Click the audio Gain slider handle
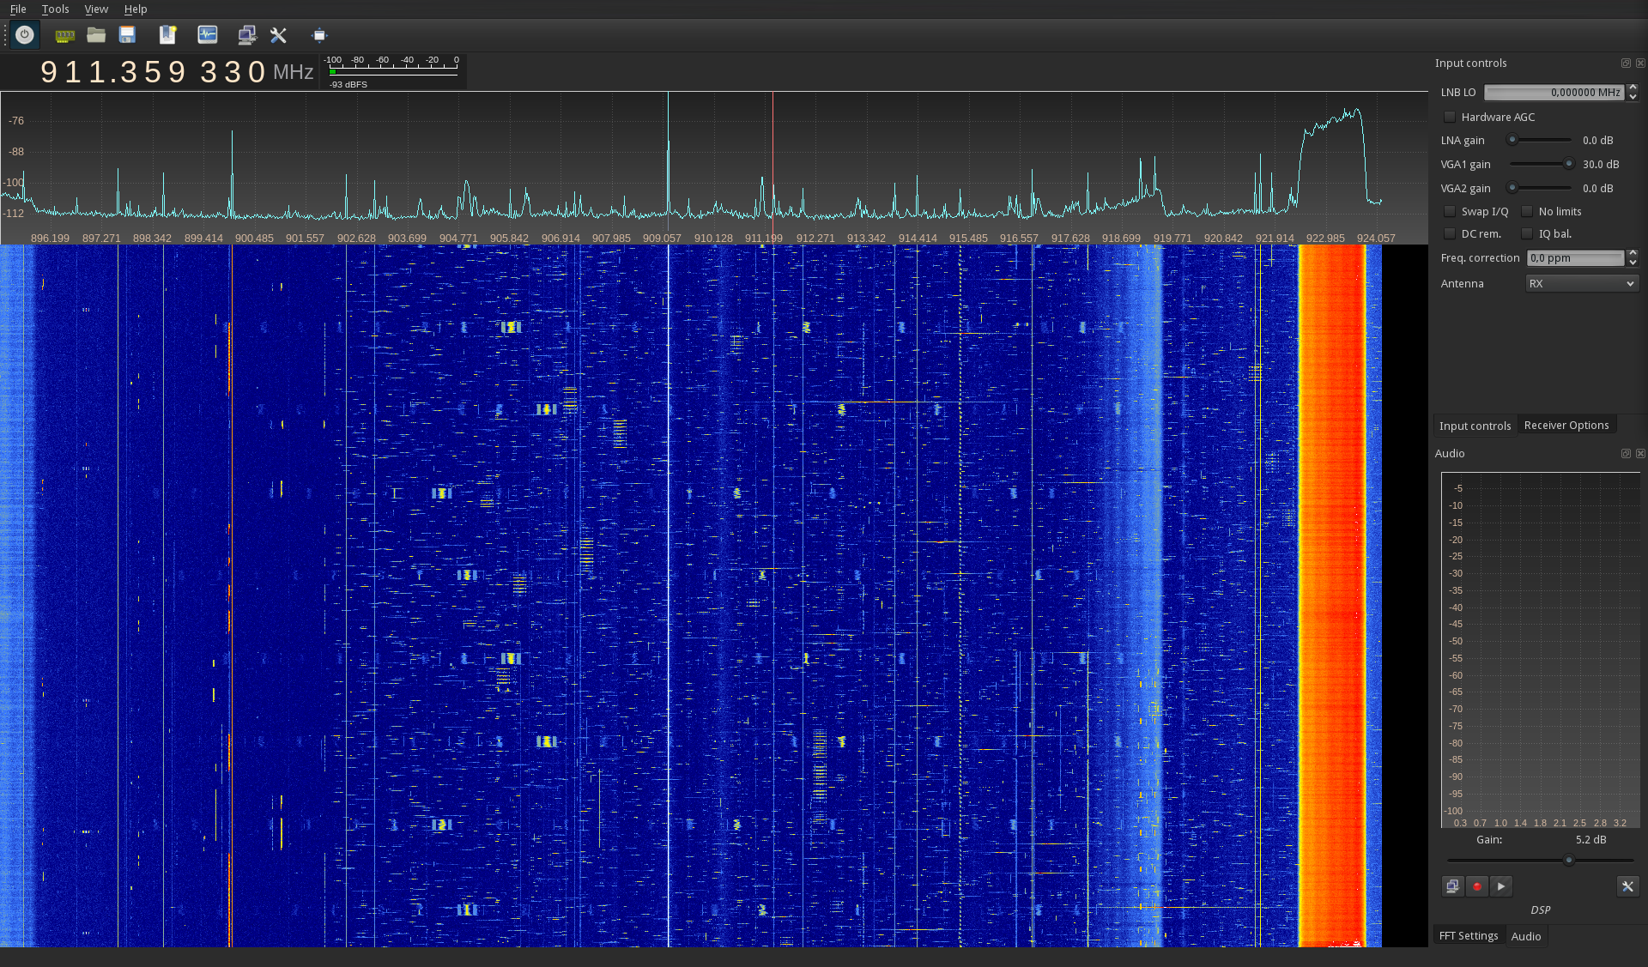The height and width of the screenshot is (967, 1648). [1568, 861]
